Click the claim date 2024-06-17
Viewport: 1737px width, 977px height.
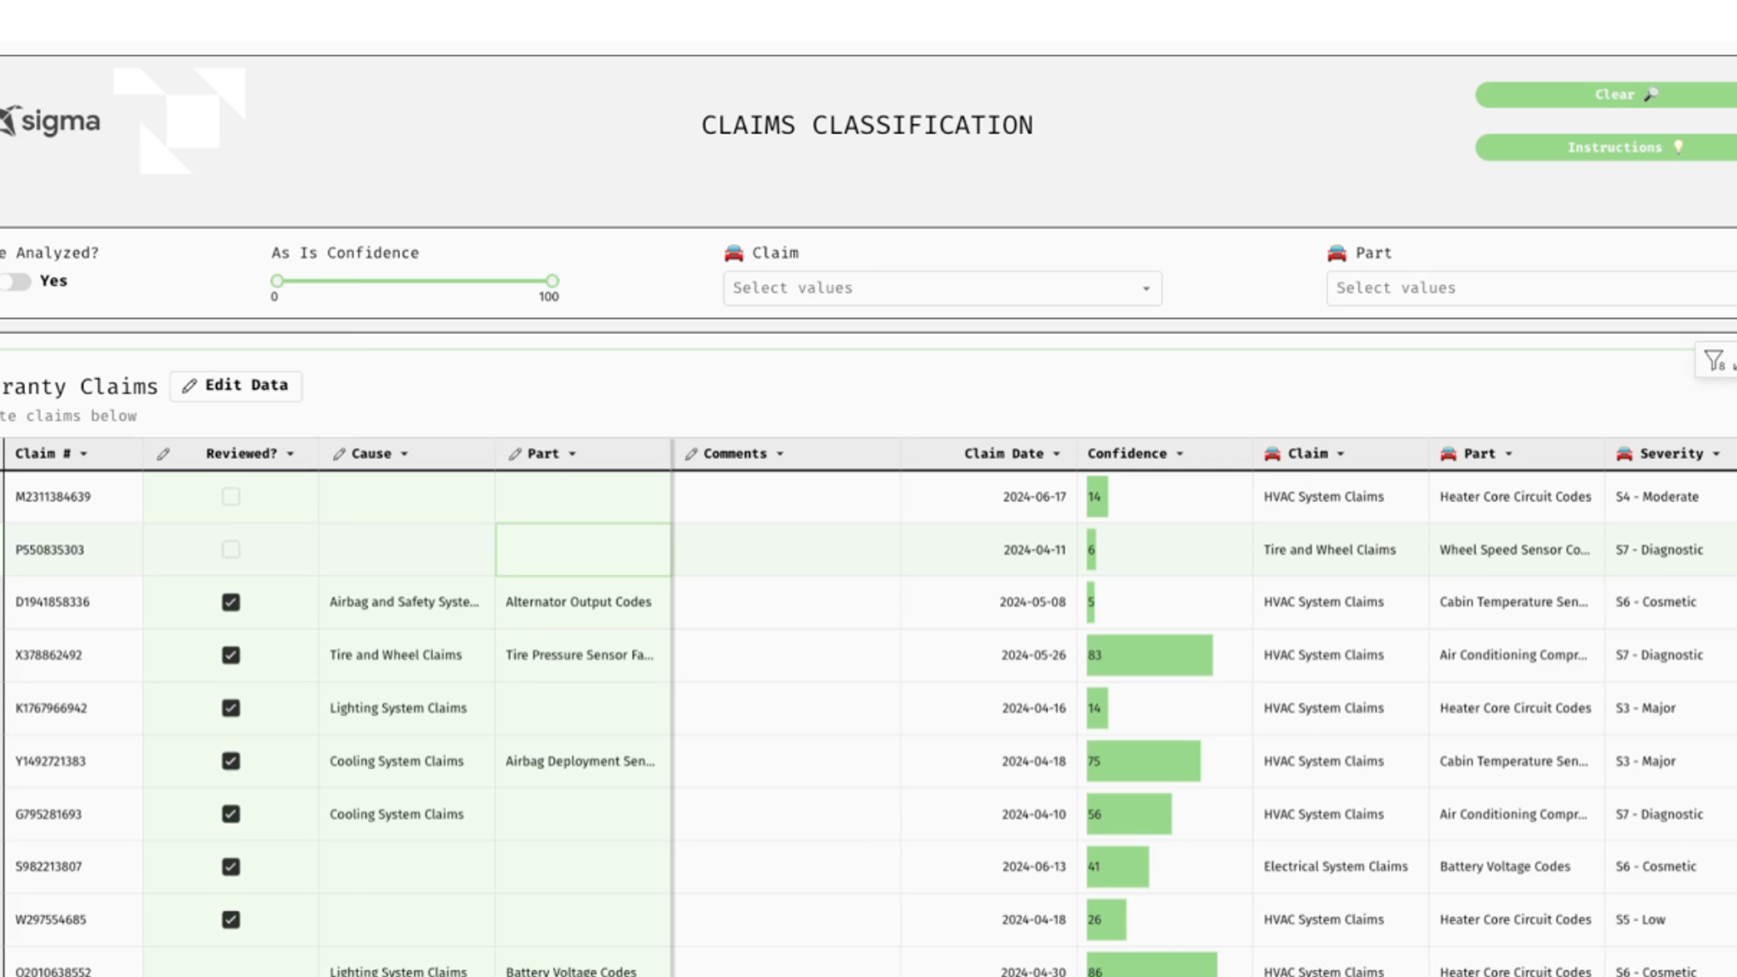click(1035, 497)
